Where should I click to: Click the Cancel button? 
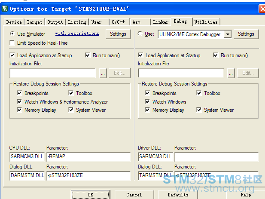click(134, 195)
